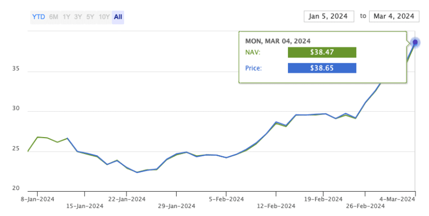Click the 26-Feb-2024 axis label
429x216 pixels.
point(365,206)
